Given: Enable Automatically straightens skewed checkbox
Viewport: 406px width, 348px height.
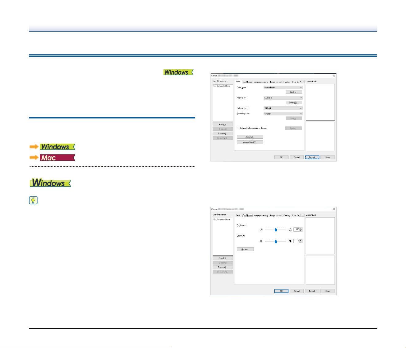Looking at the screenshot, I should pyautogui.click(x=238, y=128).
